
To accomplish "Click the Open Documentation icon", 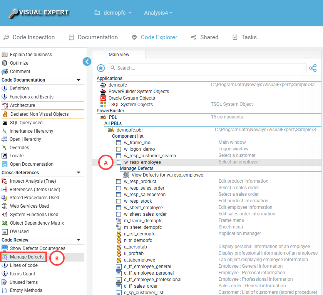I will [x=5, y=164].
